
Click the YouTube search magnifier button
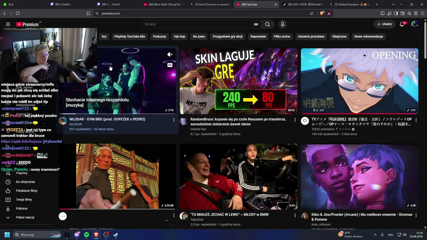coord(268,24)
